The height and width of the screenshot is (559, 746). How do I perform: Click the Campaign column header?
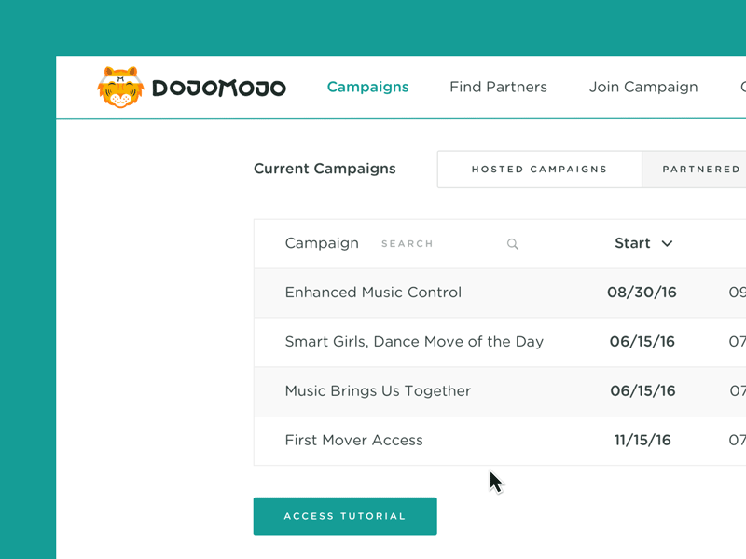322,243
